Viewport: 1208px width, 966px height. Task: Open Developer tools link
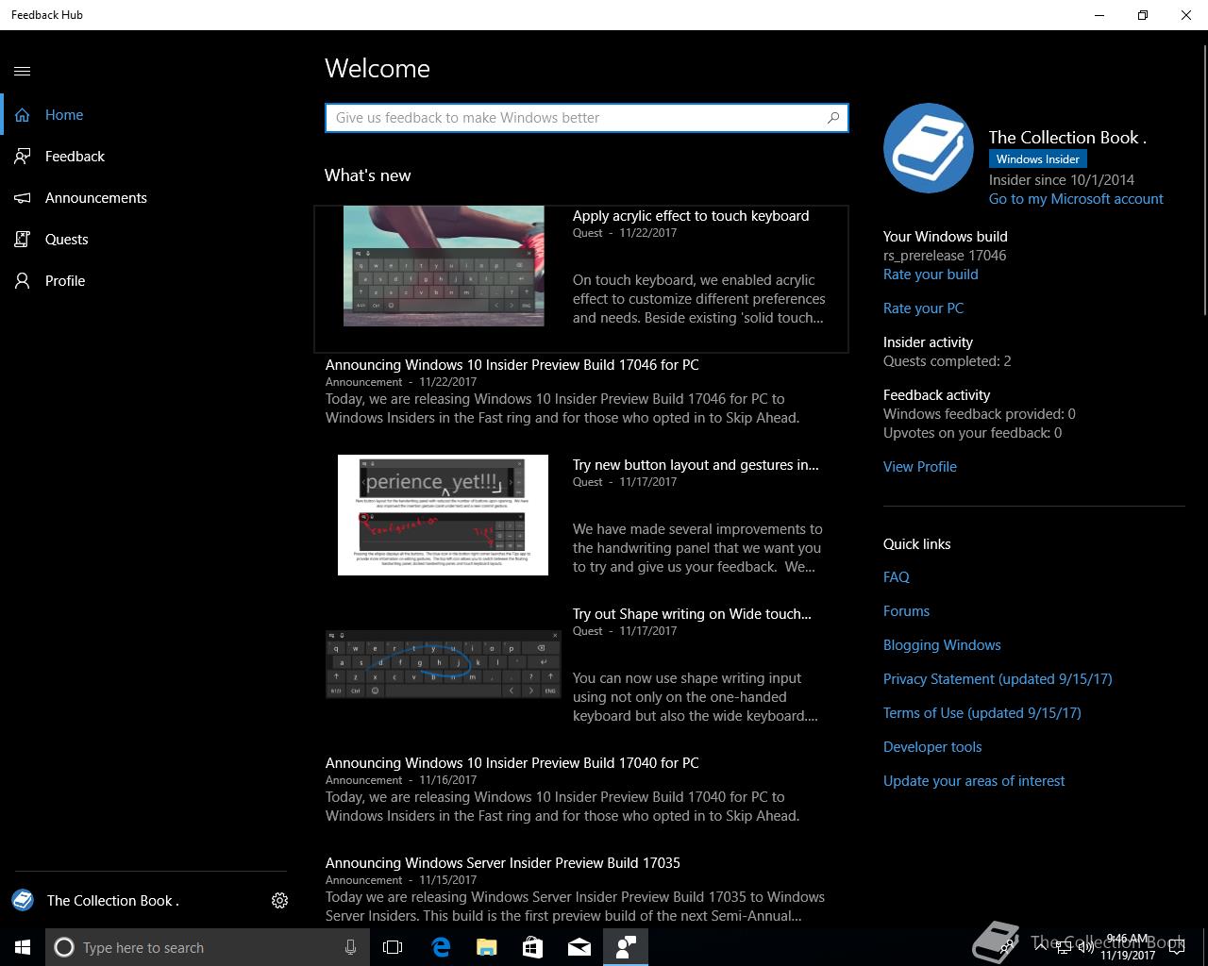pyautogui.click(x=932, y=747)
